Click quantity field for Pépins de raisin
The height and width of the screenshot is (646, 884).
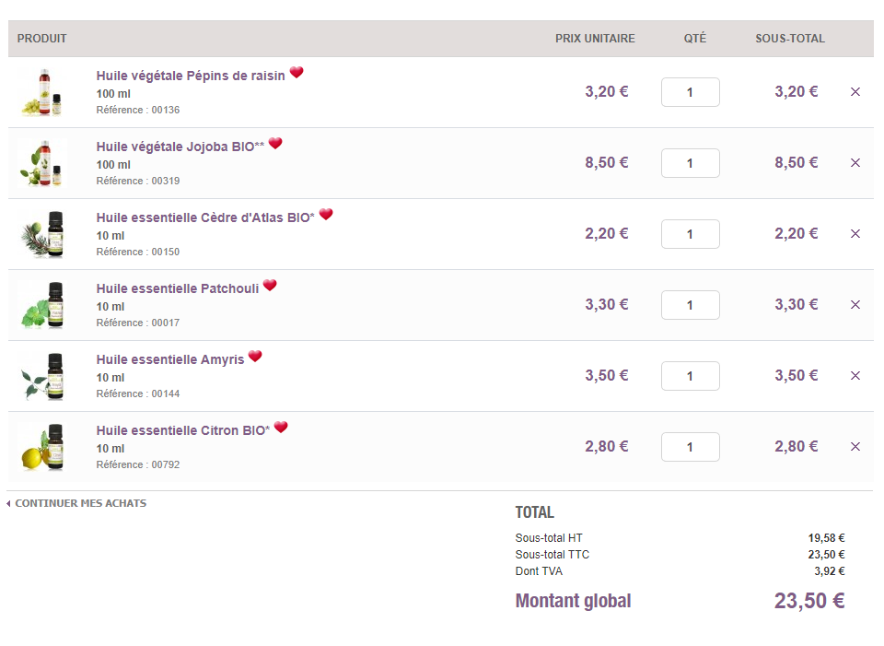pos(690,92)
